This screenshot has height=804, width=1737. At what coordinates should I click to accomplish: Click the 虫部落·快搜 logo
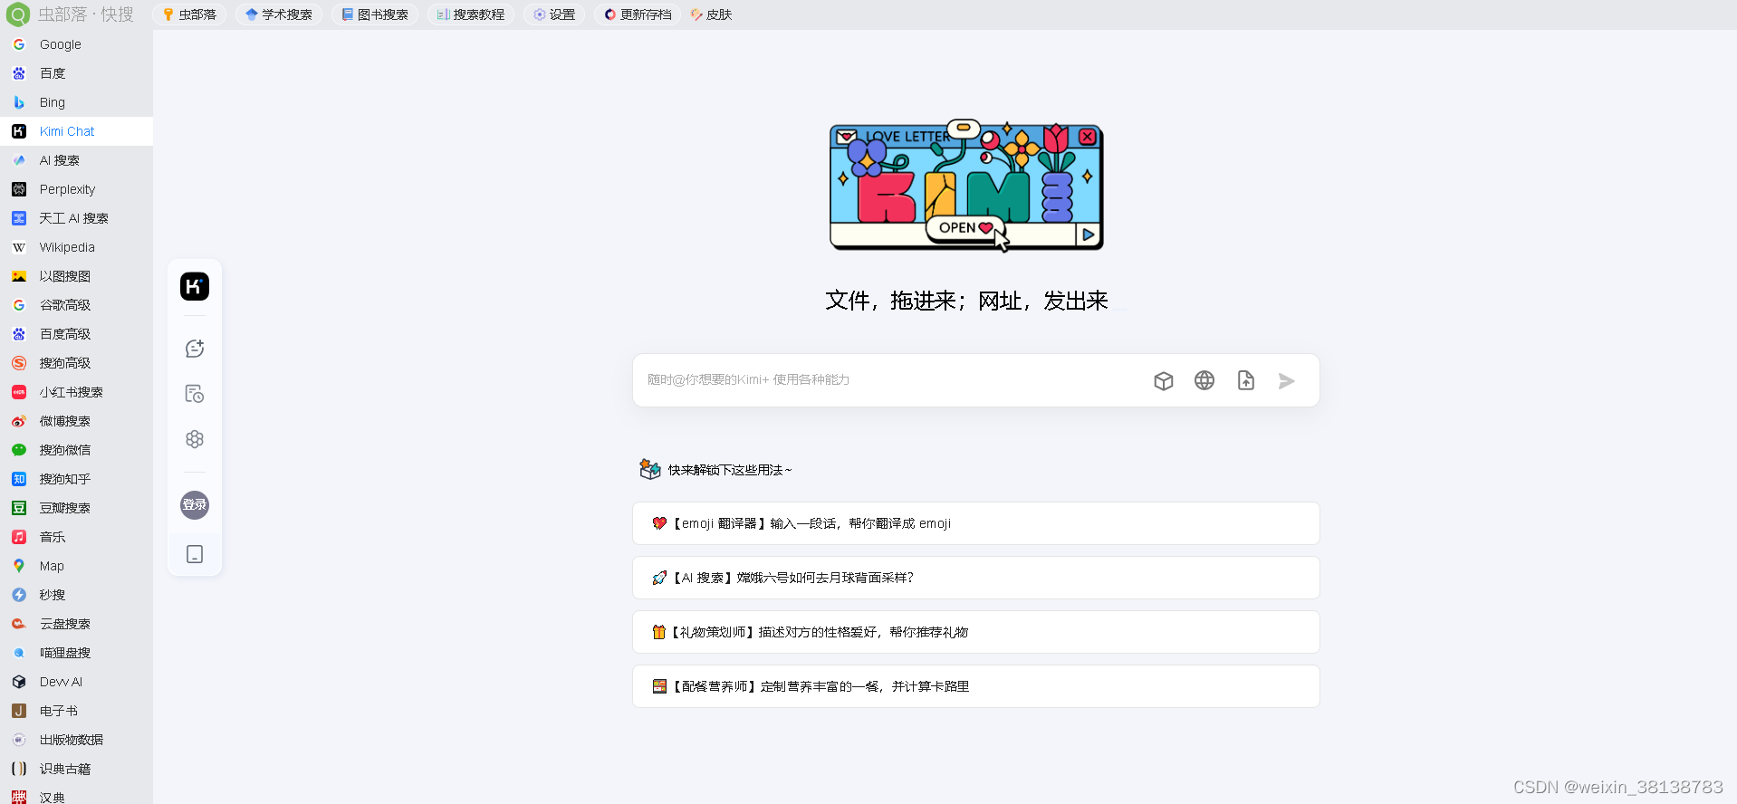(70, 14)
